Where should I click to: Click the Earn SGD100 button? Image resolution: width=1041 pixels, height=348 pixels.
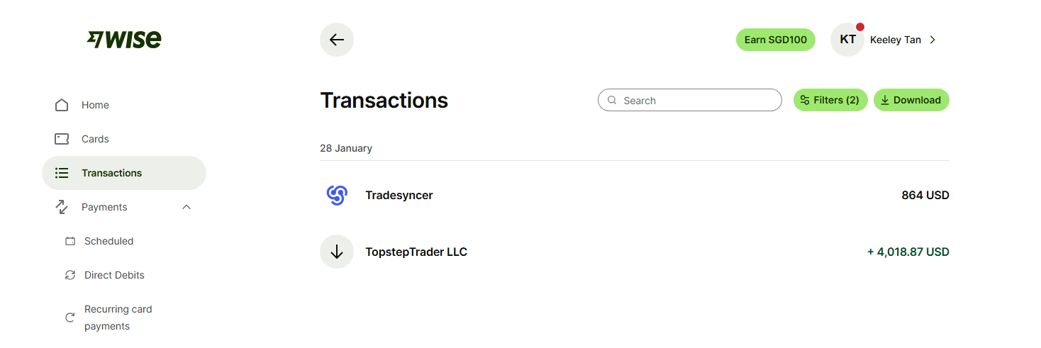(x=775, y=40)
